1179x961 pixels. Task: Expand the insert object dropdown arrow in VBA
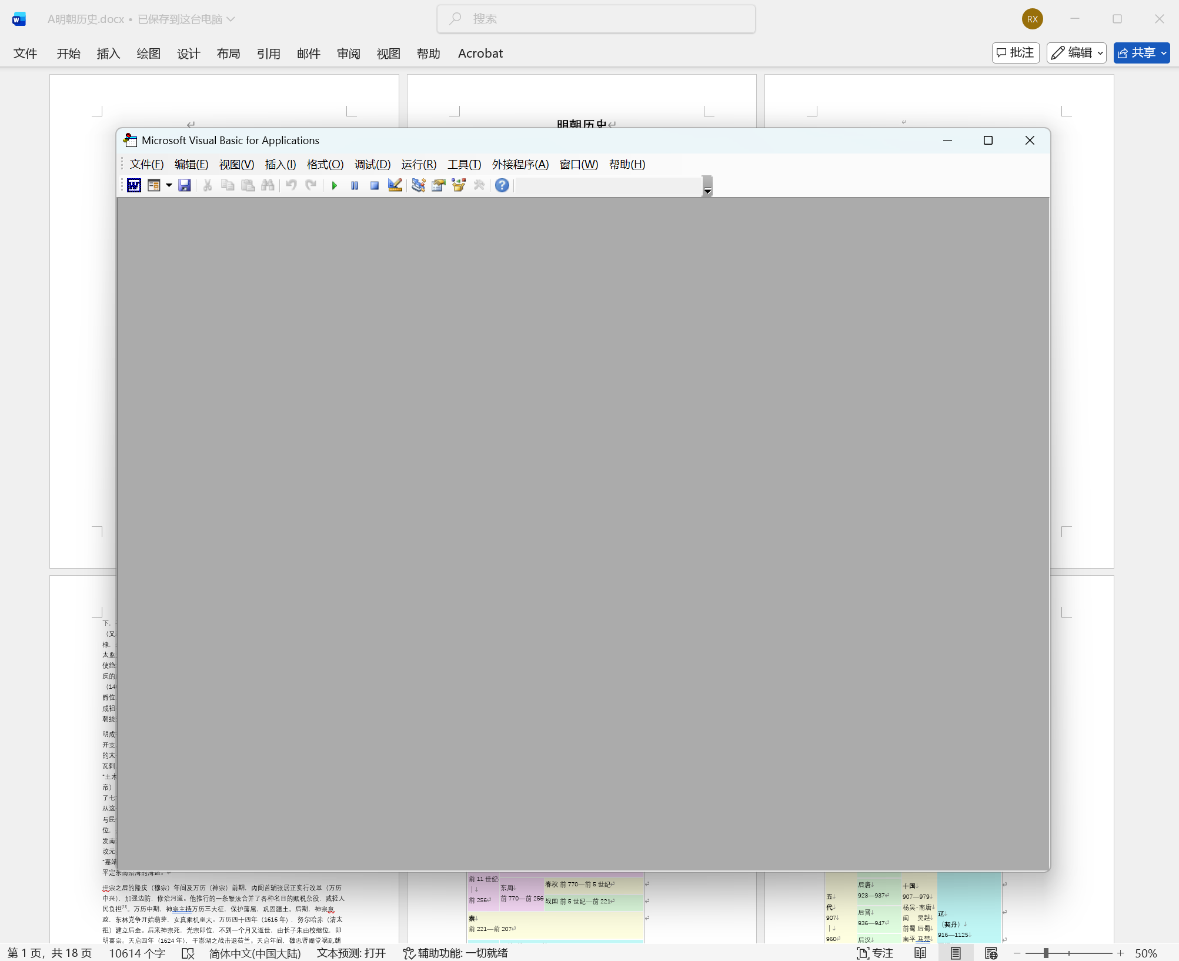(x=169, y=185)
